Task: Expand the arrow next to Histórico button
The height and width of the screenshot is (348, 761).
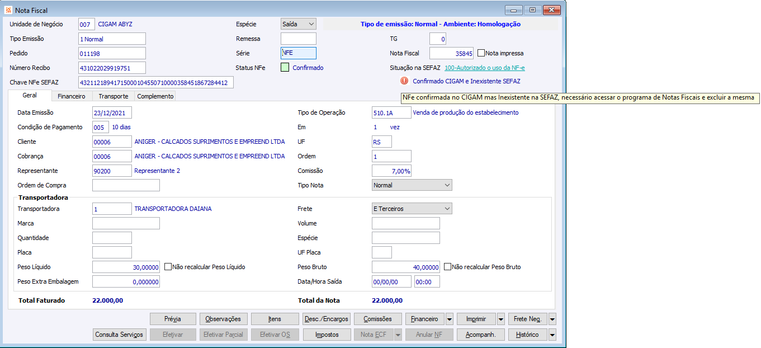Action: pos(552,335)
